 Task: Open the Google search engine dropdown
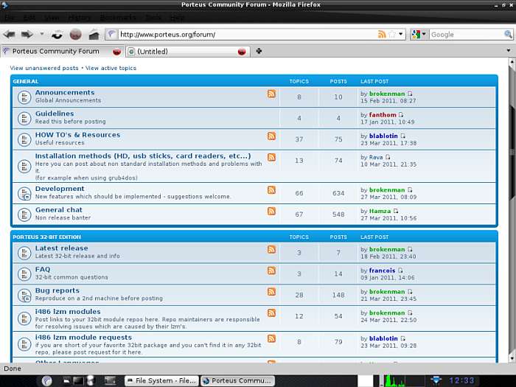point(419,35)
